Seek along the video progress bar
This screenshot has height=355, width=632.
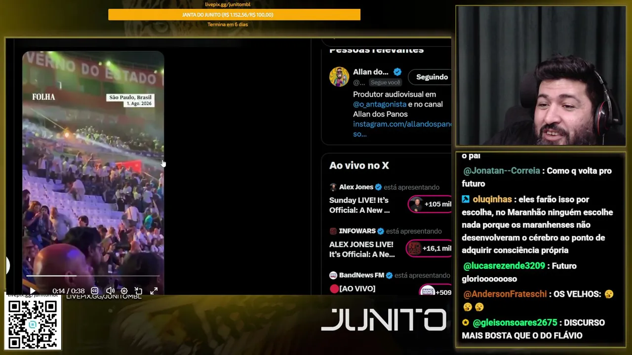[93, 276]
